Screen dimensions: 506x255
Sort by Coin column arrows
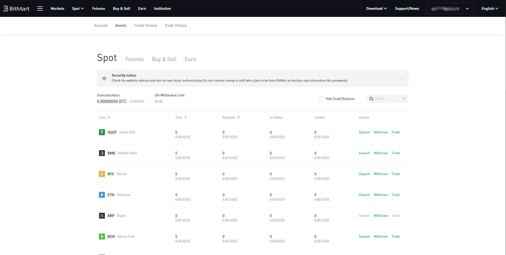(109, 117)
